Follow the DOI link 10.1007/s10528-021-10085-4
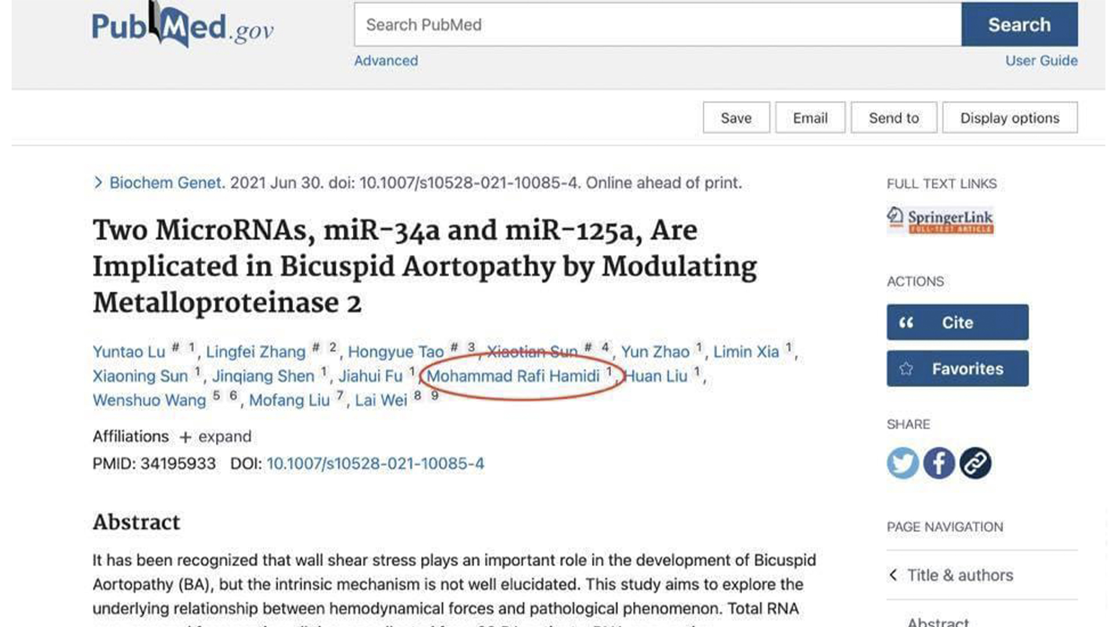1114x627 pixels. pos(375,463)
